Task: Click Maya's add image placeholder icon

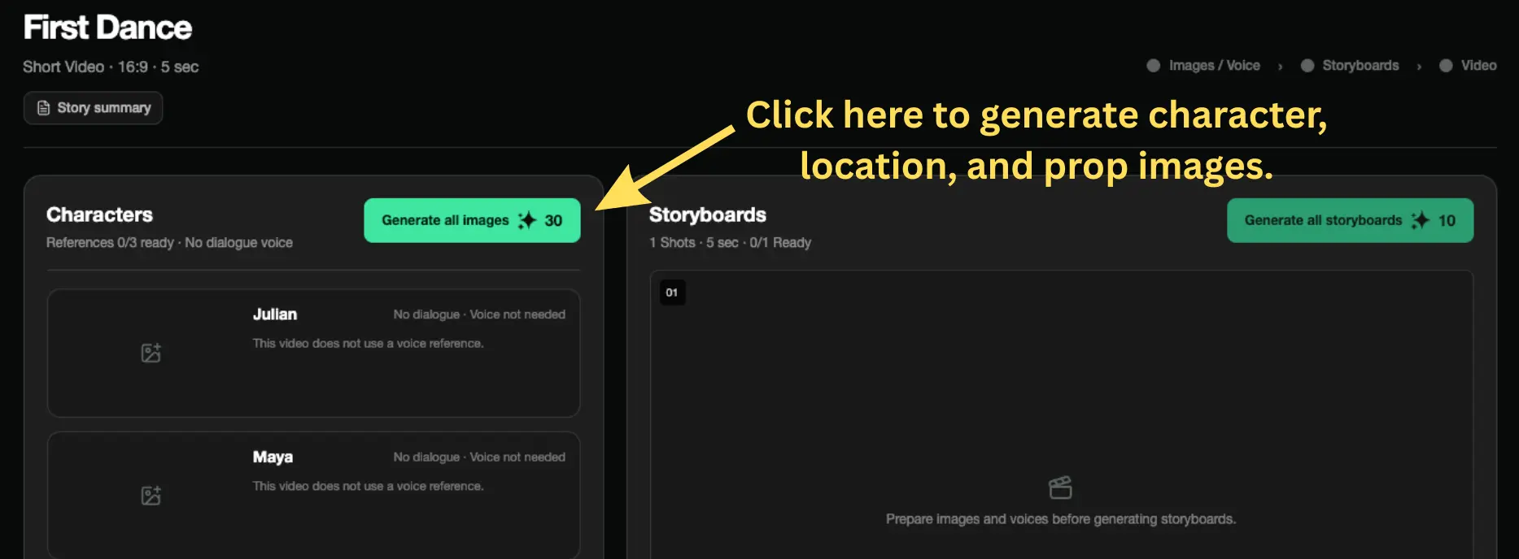Action: (x=151, y=496)
